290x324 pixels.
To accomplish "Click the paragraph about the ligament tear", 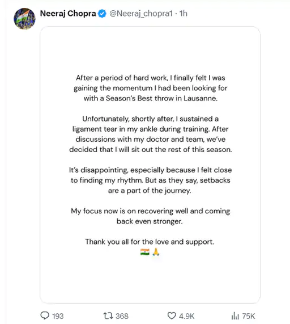I will coord(150,134).
